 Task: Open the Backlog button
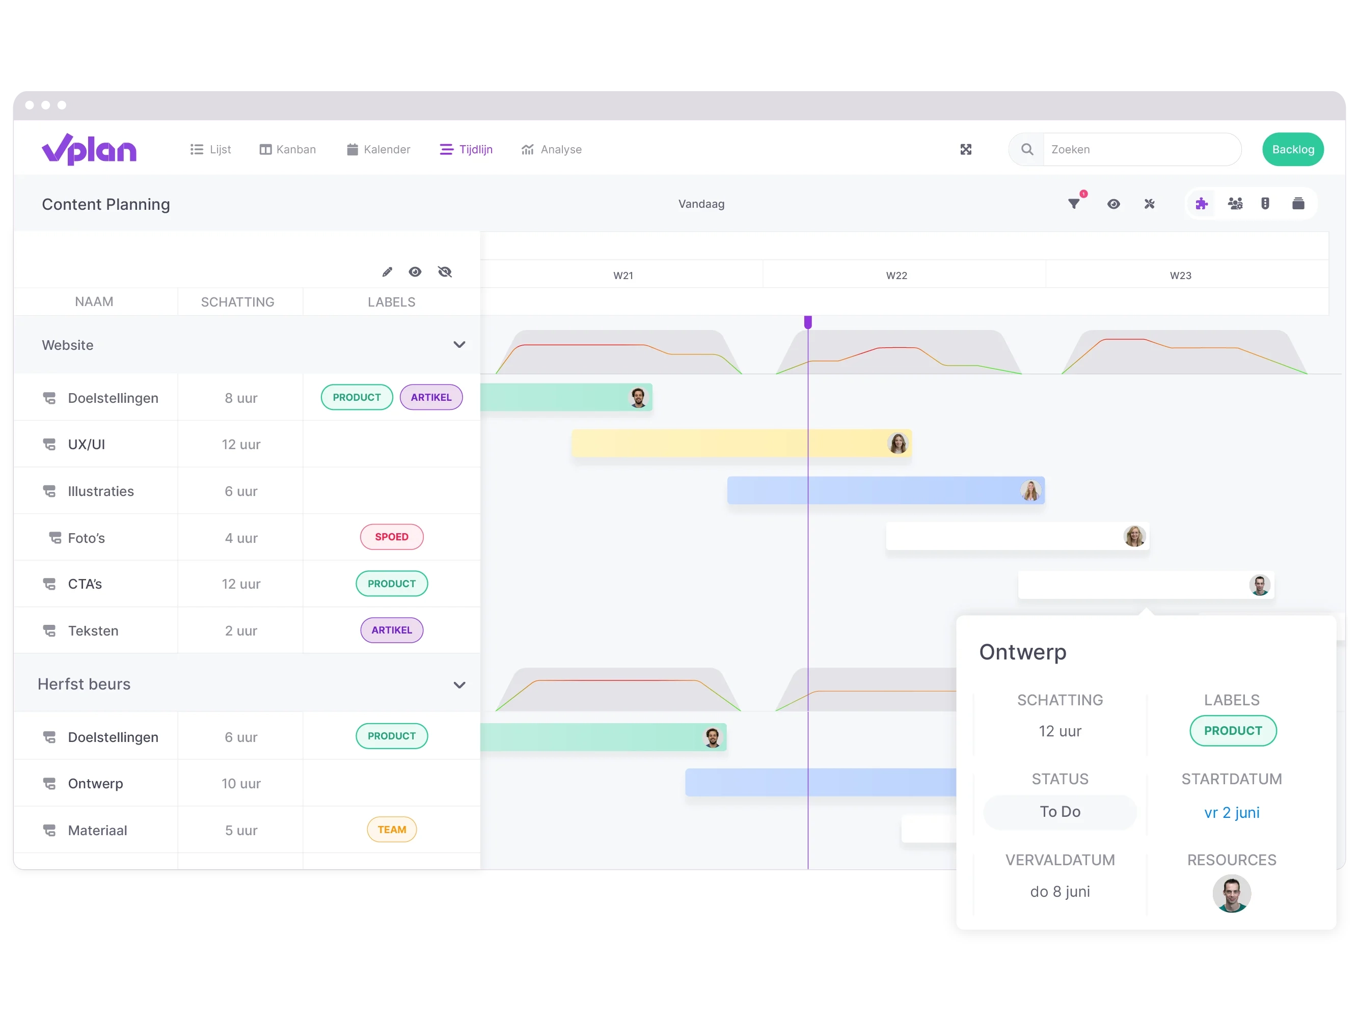coord(1295,149)
